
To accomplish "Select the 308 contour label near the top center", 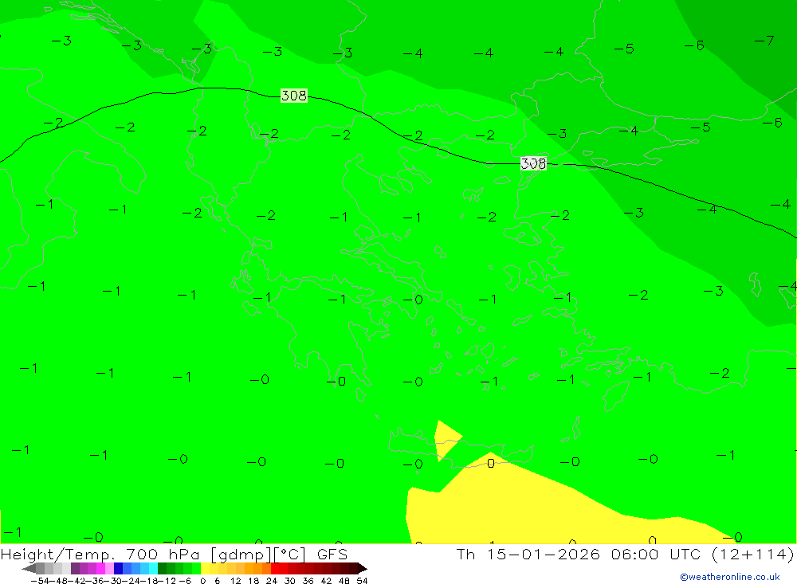I will click(x=294, y=96).
